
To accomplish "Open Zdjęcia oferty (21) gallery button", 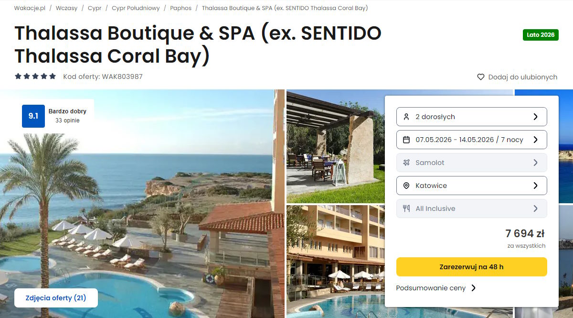I will coord(56,298).
